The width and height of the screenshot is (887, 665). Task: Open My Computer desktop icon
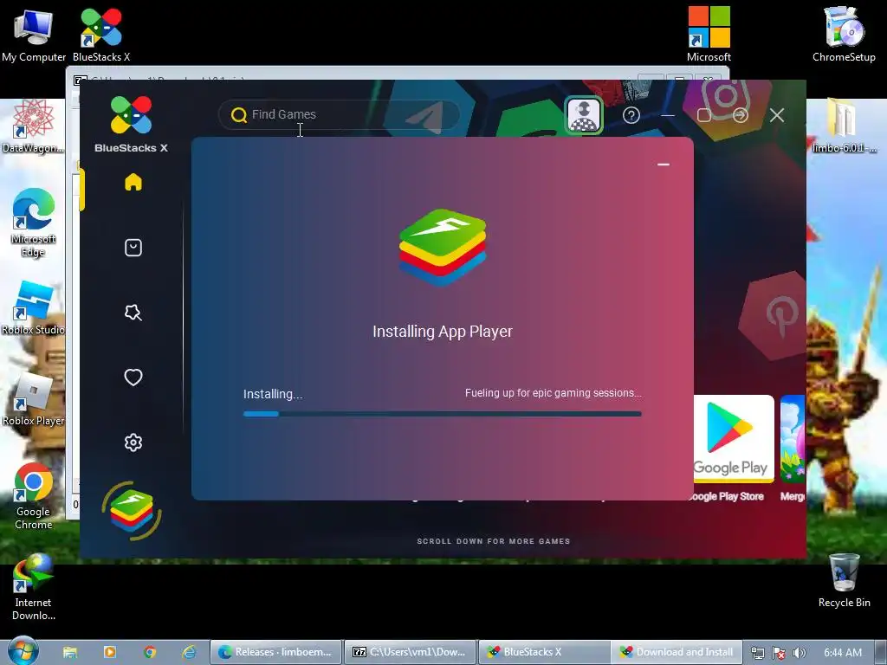[34, 35]
